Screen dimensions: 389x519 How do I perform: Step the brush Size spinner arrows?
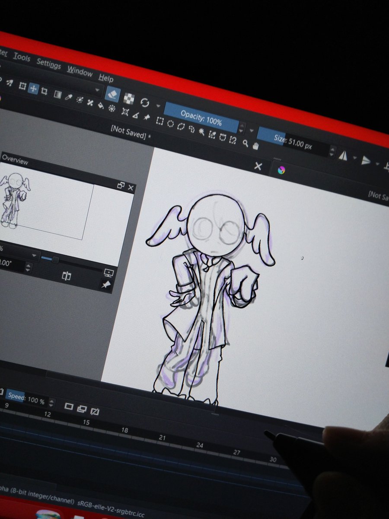[332, 151]
